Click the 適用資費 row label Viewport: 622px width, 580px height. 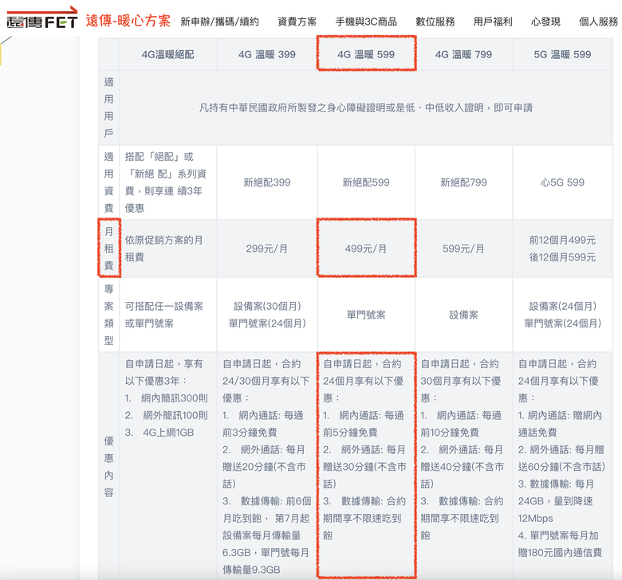point(108,182)
